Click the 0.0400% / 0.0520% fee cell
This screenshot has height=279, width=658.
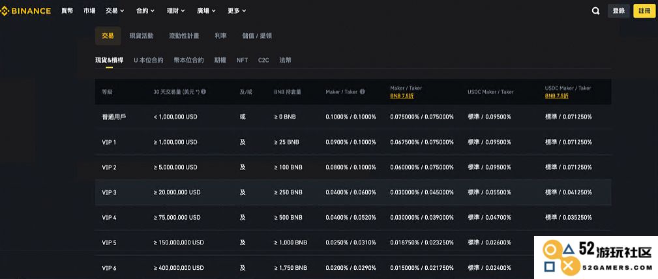(x=351, y=218)
